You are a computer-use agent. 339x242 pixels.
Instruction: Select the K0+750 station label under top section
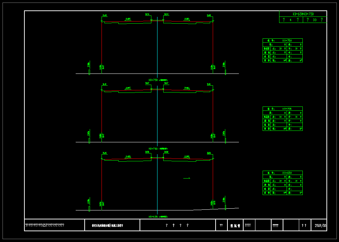tap(158, 80)
